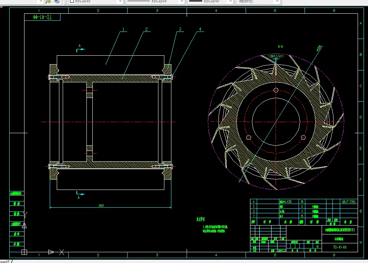Click the UCS X-axis arrow marker

tap(51, 252)
